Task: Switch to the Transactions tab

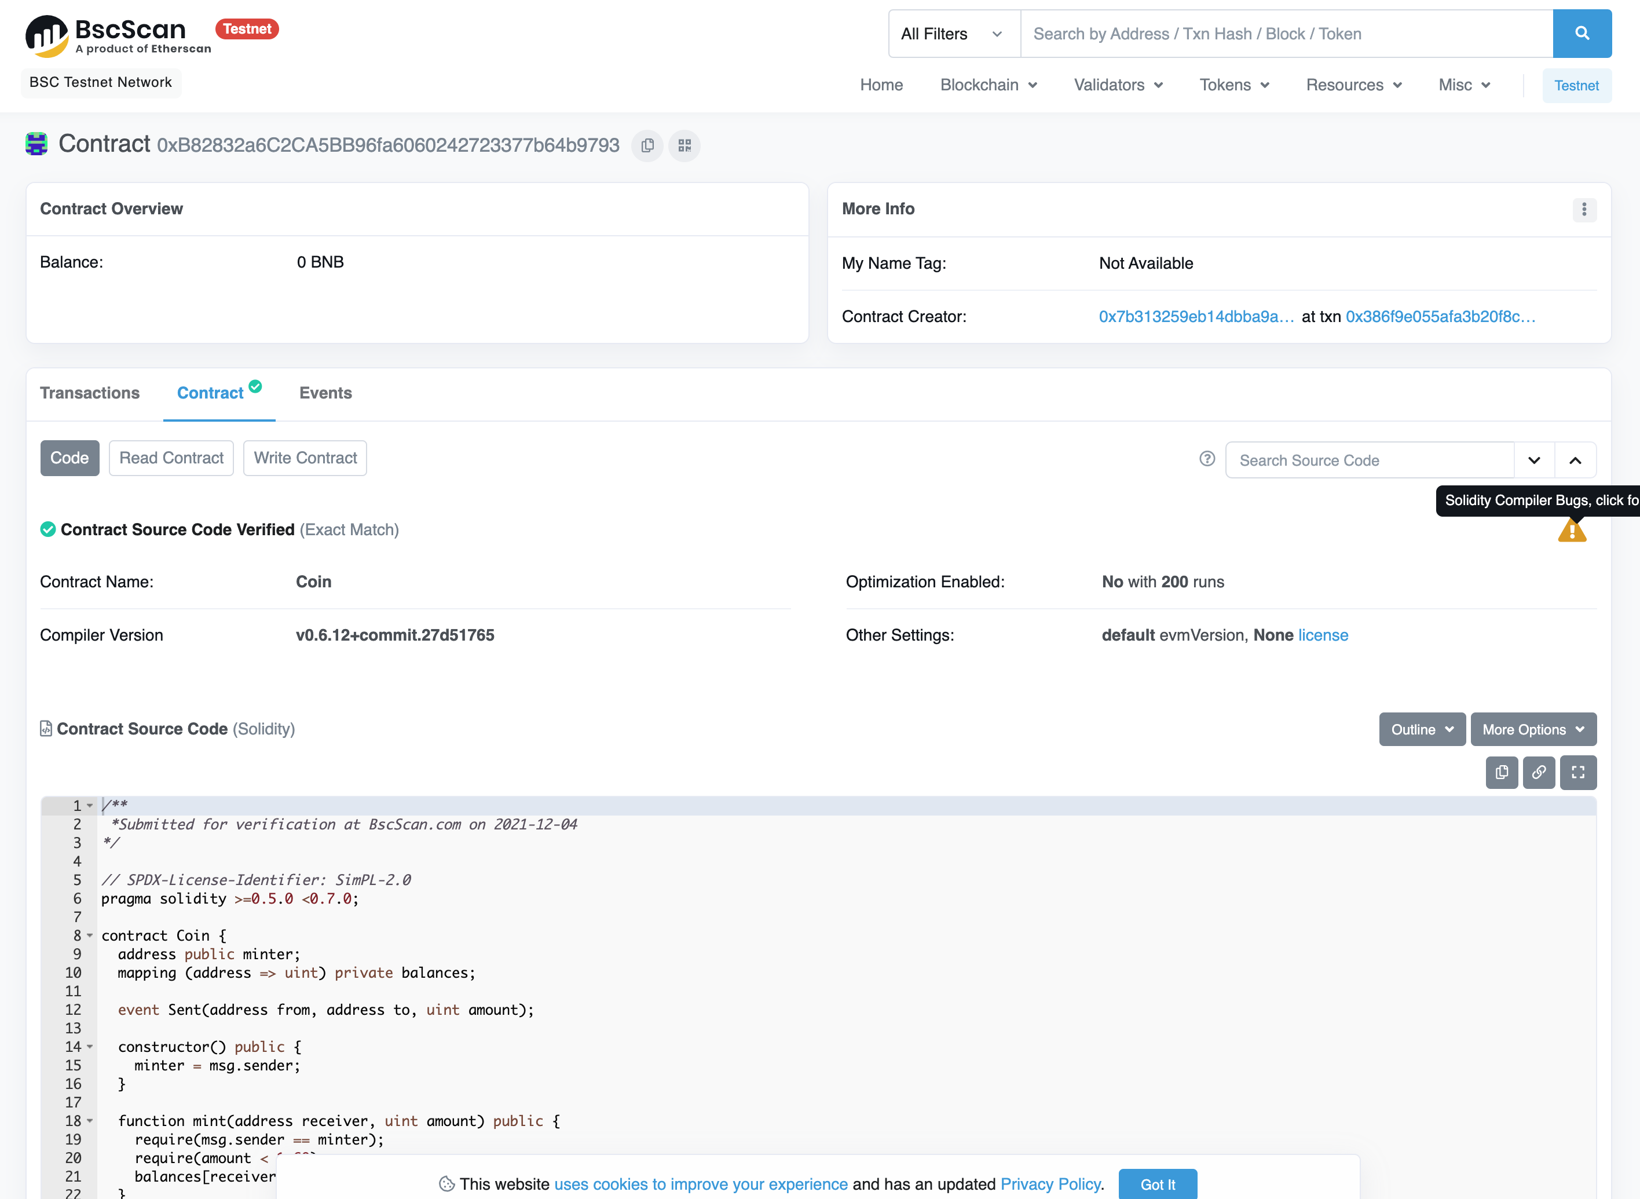Action: (90, 393)
